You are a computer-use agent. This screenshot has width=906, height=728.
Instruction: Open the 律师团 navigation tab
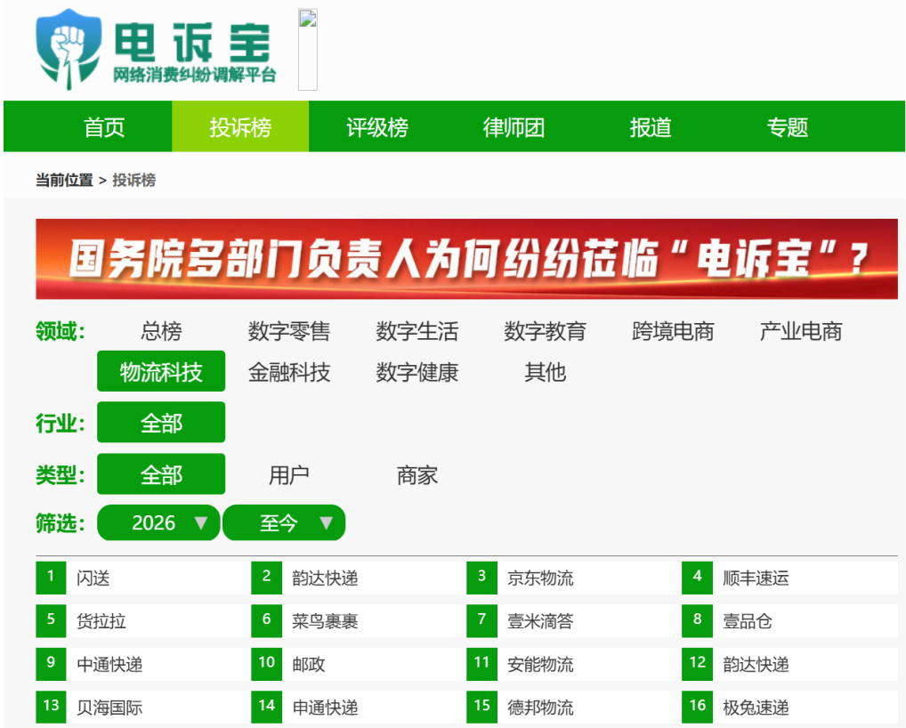coord(514,127)
